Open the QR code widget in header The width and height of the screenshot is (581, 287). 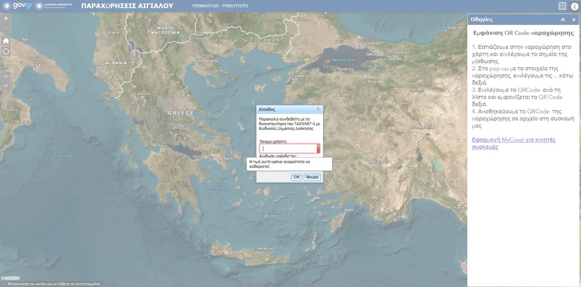pyautogui.click(x=562, y=6)
